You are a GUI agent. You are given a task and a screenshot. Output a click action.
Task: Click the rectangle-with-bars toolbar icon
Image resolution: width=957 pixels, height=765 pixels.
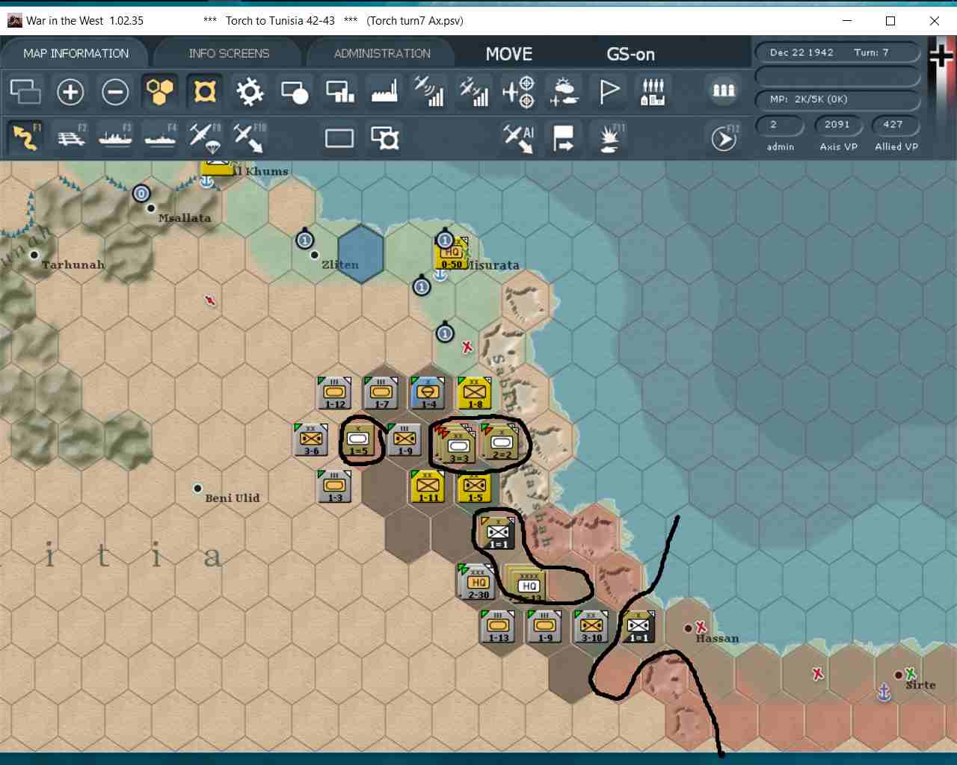tap(340, 92)
